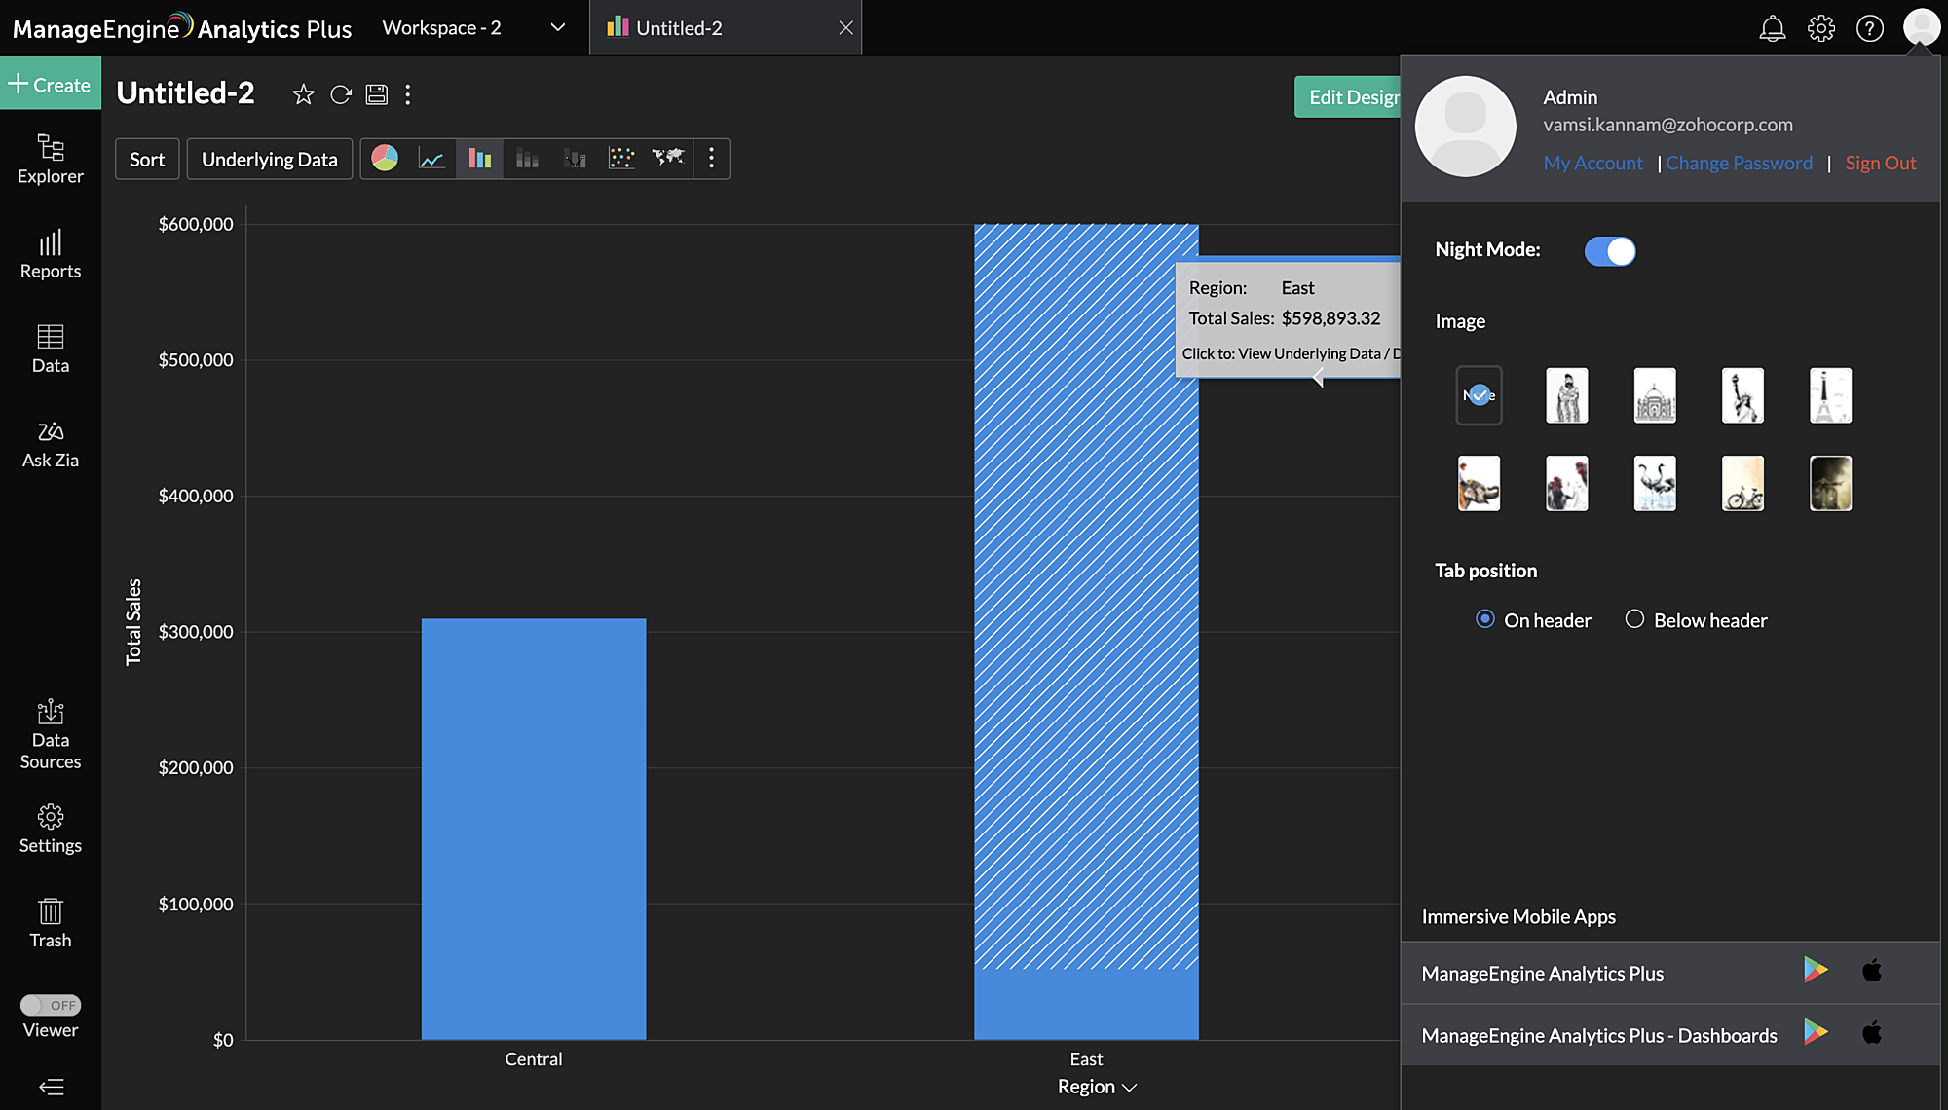Select the scatter plot chart icon
The image size is (1948, 1110).
(621, 159)
